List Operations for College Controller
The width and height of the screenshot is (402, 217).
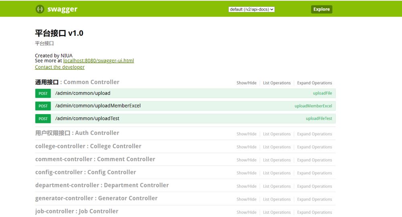277,147
